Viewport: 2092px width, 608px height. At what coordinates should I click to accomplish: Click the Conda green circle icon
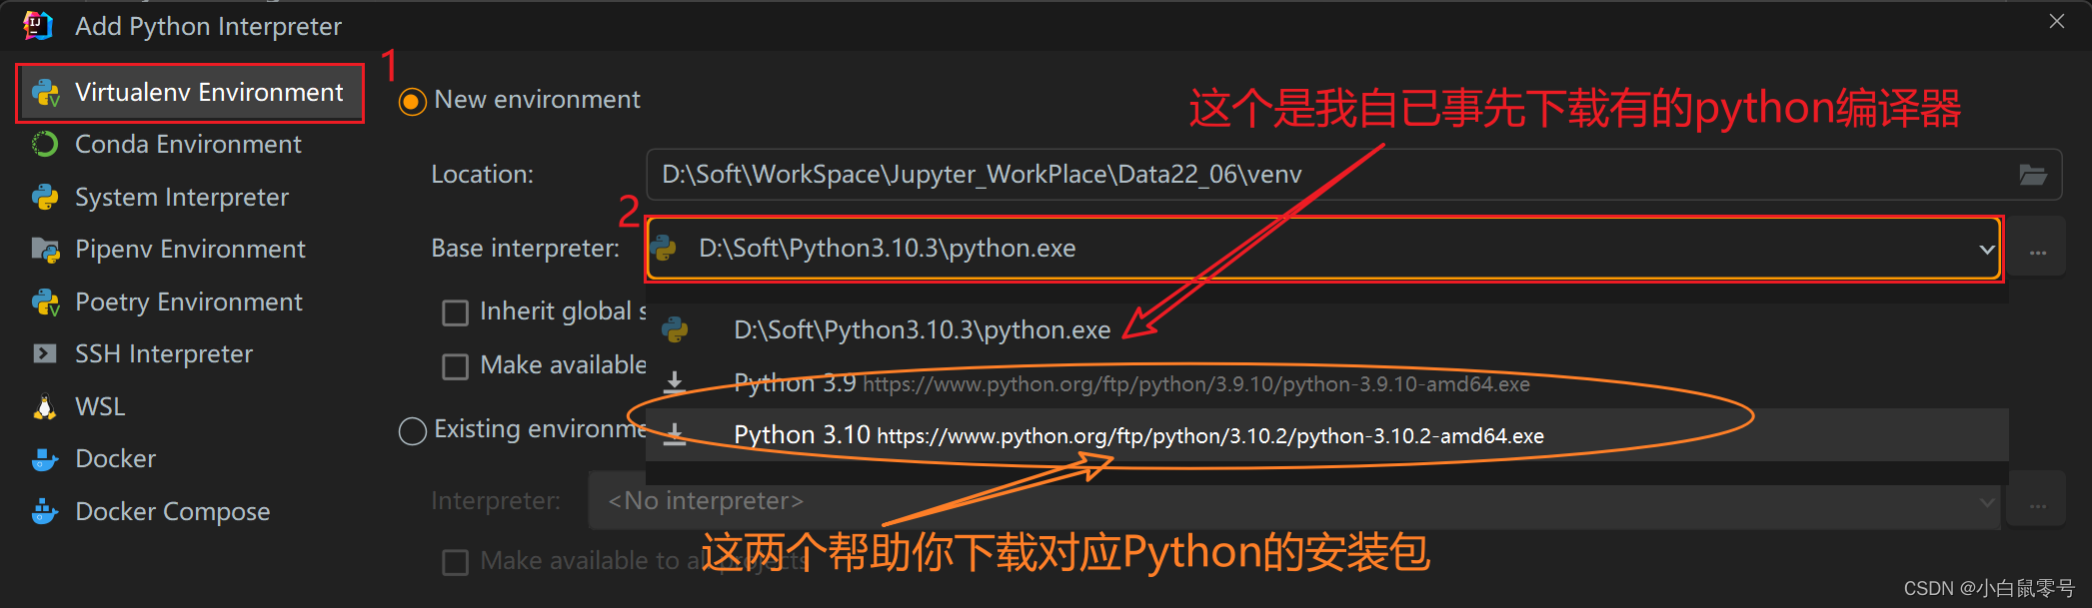(45, 145)
